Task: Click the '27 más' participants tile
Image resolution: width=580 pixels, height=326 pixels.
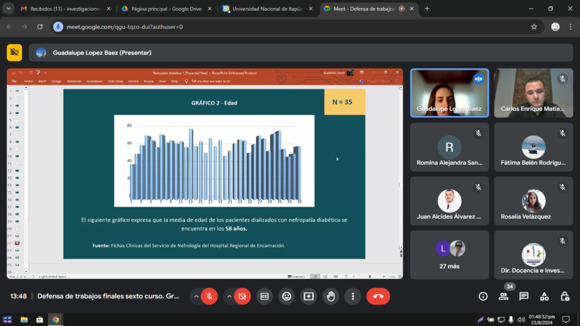Action: click(x=449, y=254)
